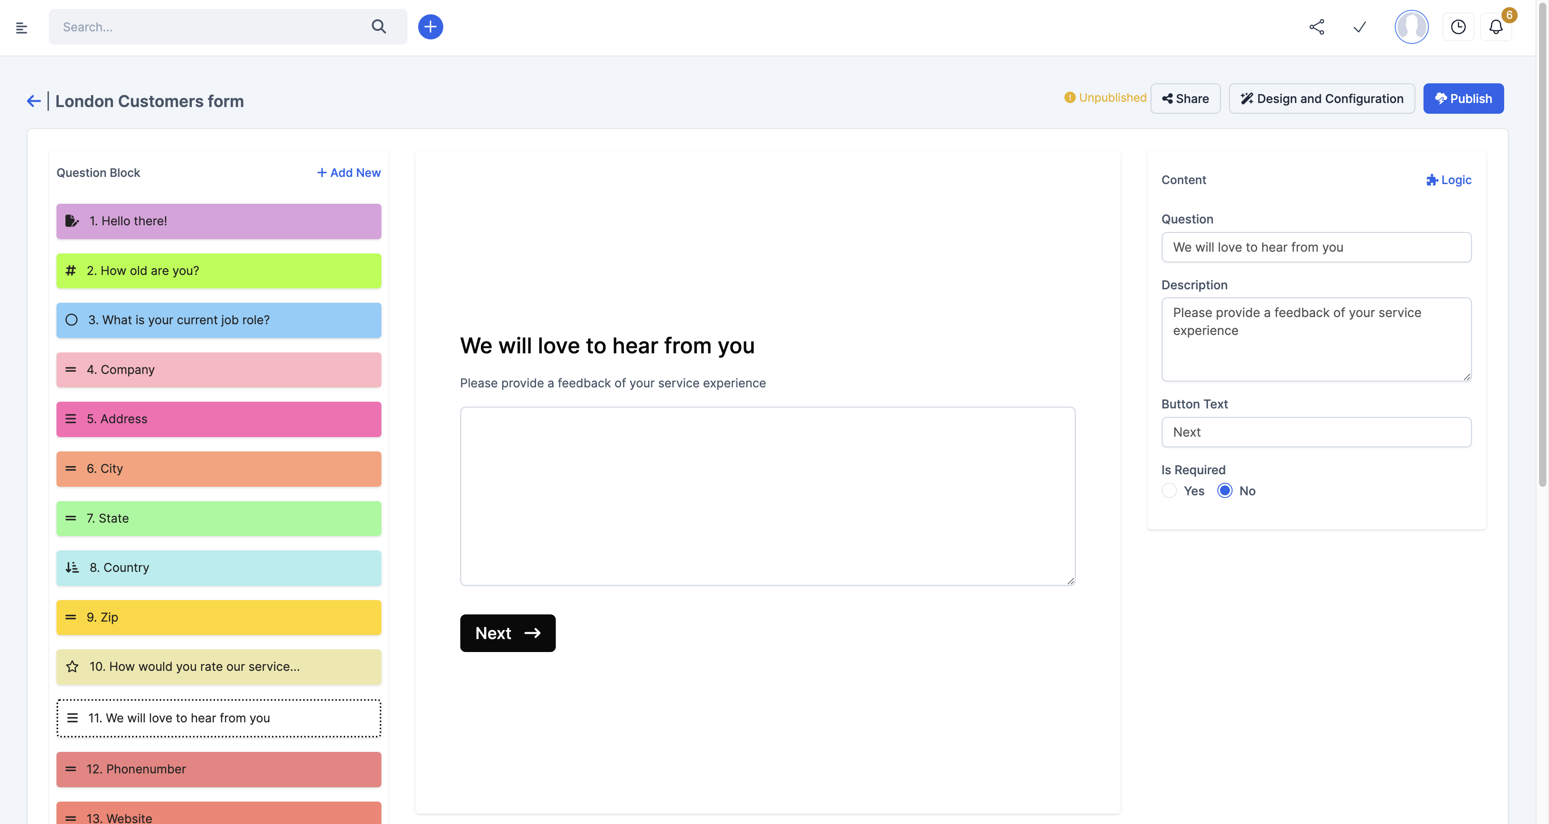Open Design and Configuration

click(x=1322, y=99)
